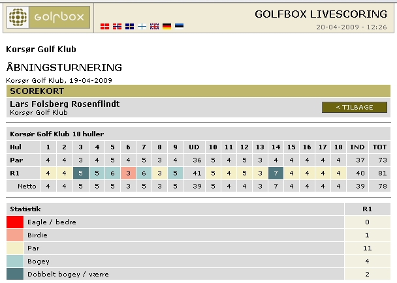Select the Estonian flag language icon
Screen dimensions: 397x283
point(179,26)
